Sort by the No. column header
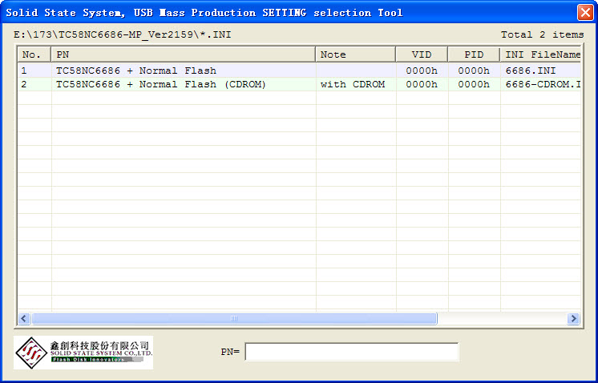 (34, 54)
